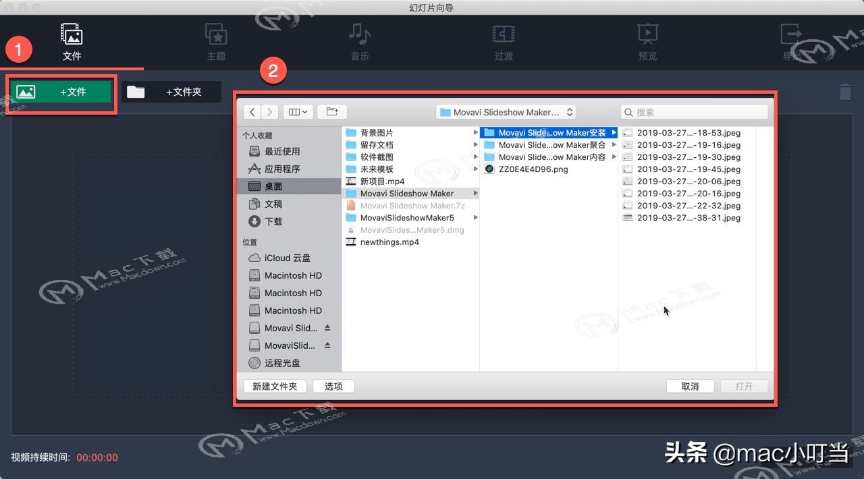This screenshot has width=864, height=479.
Task: Switch to the 主题 tab
Action: [216, 42]
